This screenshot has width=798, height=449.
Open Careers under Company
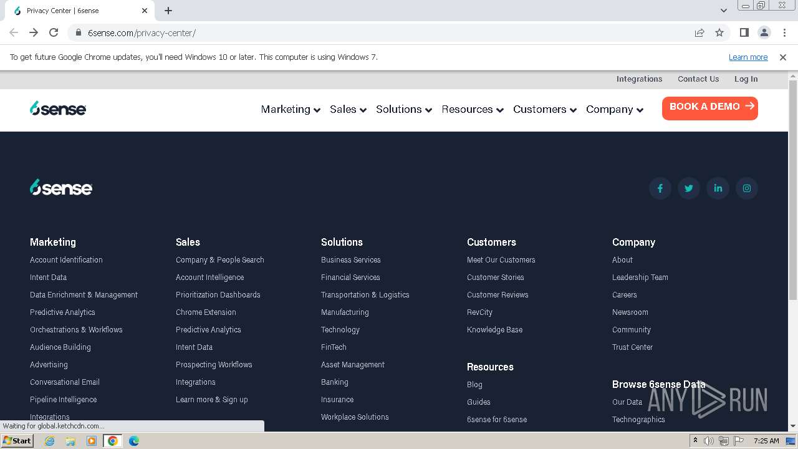[x=625, y=295]
